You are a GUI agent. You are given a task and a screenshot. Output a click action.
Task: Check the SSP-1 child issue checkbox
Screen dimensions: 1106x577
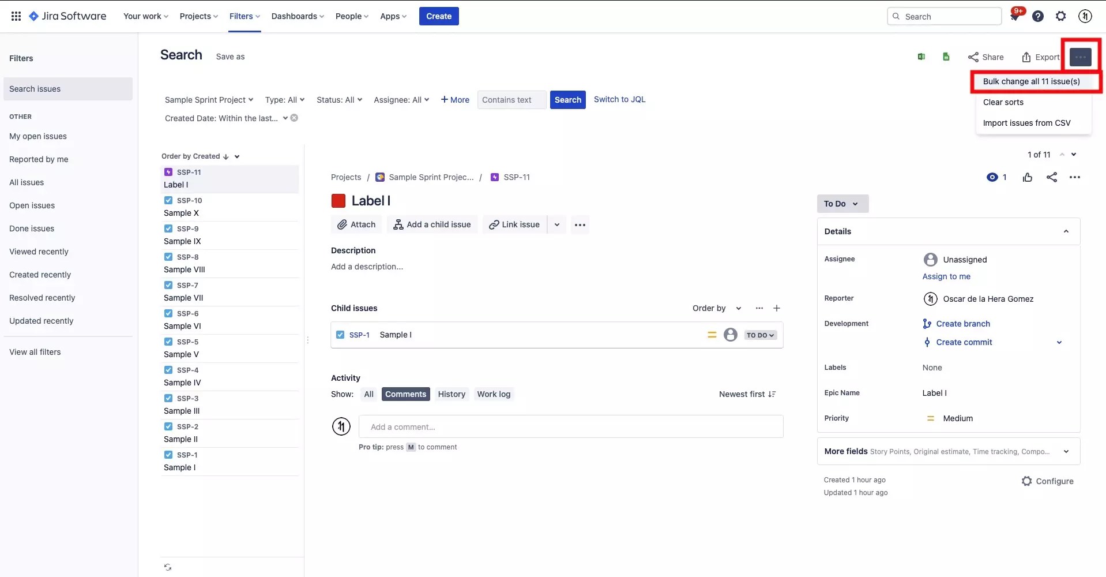(340, 335)
